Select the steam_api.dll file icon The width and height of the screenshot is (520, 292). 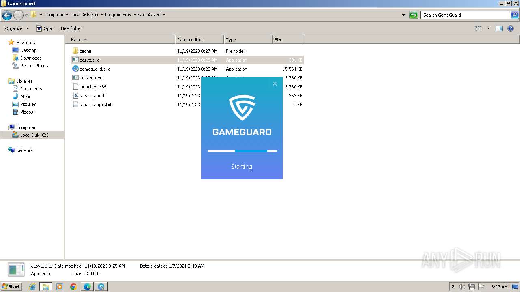75,96
